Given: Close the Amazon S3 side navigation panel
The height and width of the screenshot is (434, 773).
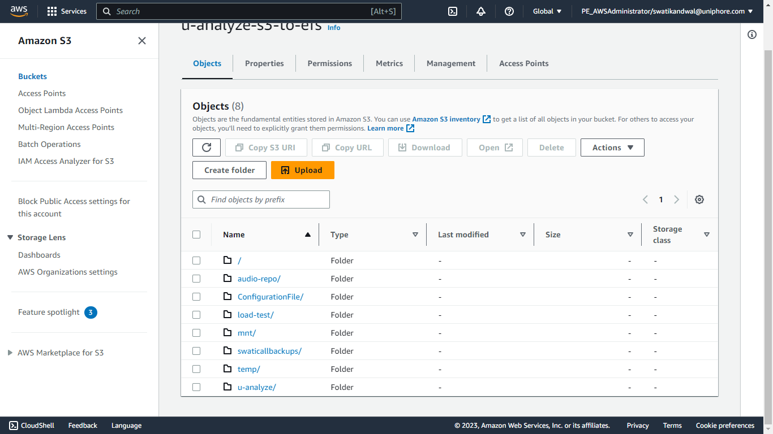Looking at the screenshot, I should [x=142, y=41].
